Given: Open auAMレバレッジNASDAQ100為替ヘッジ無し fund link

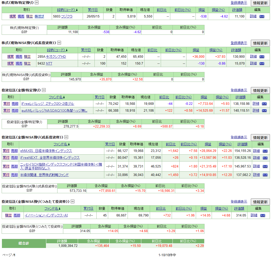Looking at the screenshot, I should click(x=54, y=111).
